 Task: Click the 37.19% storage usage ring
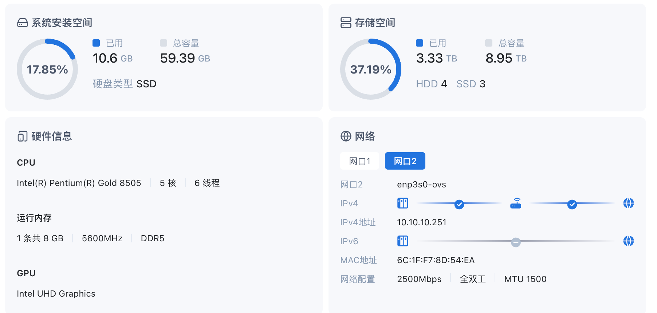pyautogui.click(x=371, y=69)
